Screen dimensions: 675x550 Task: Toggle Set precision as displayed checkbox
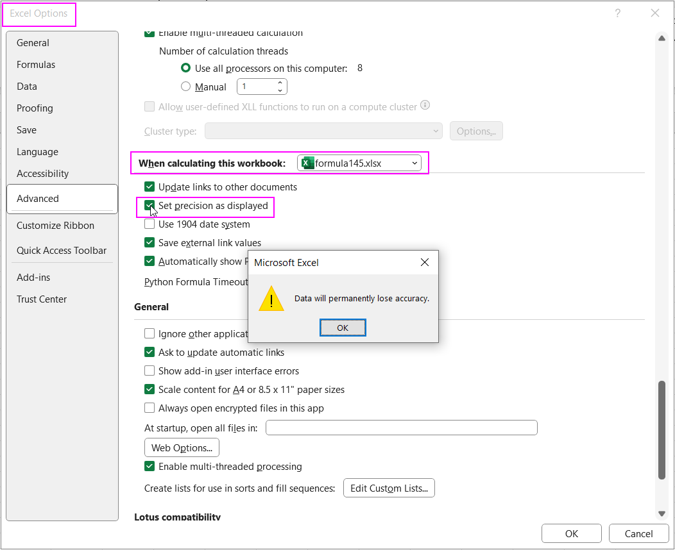tap(150, 206)
